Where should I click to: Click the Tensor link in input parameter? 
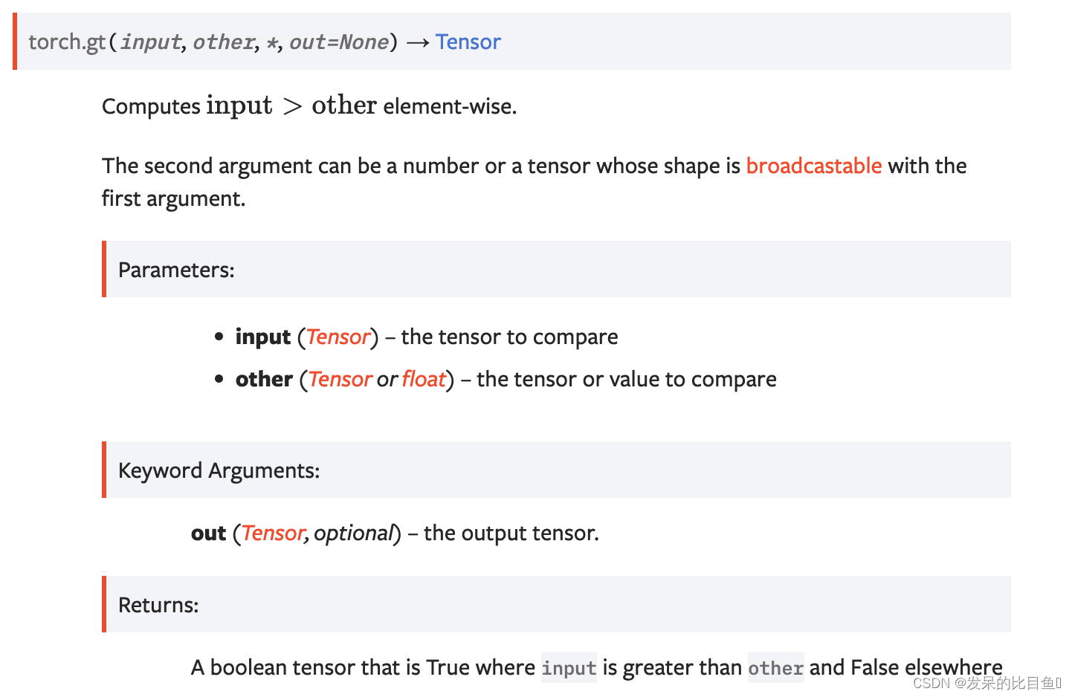[338, 337]
